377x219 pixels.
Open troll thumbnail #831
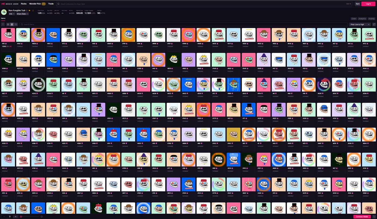click(x=309, y=35)
